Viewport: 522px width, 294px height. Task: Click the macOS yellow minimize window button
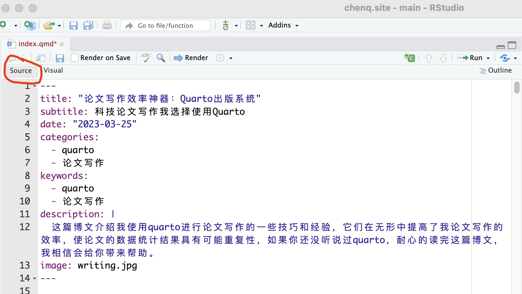tap(19, 8)
